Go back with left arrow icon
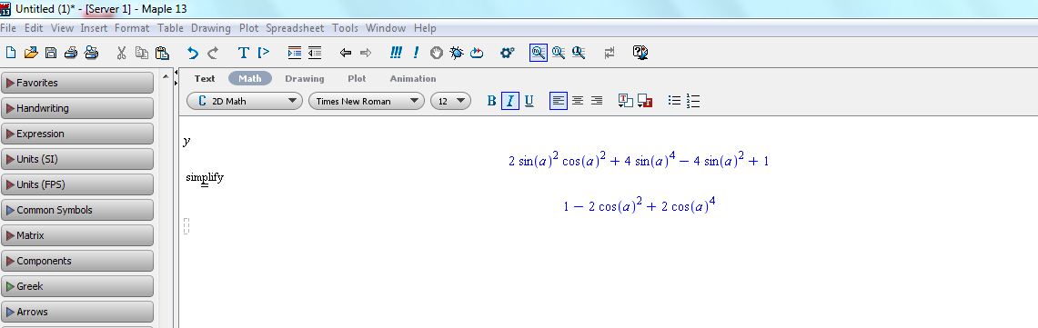 click(345, 53)
